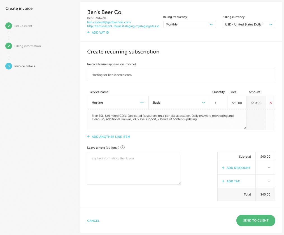Click the plus icon next to Add VAT ID
Screen dimensions: 284x235
click(x=89, y=32)
